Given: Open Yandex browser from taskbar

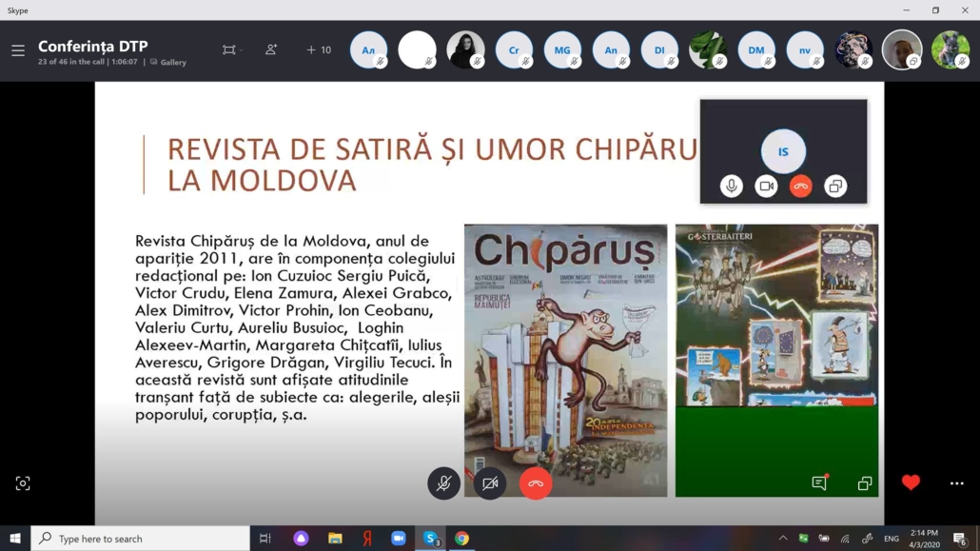Looking at the screenshot, I should tap(367, 539).
